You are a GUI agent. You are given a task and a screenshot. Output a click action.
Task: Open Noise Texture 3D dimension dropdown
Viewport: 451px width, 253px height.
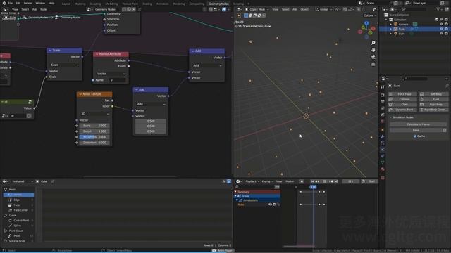[x=94, y=114]
